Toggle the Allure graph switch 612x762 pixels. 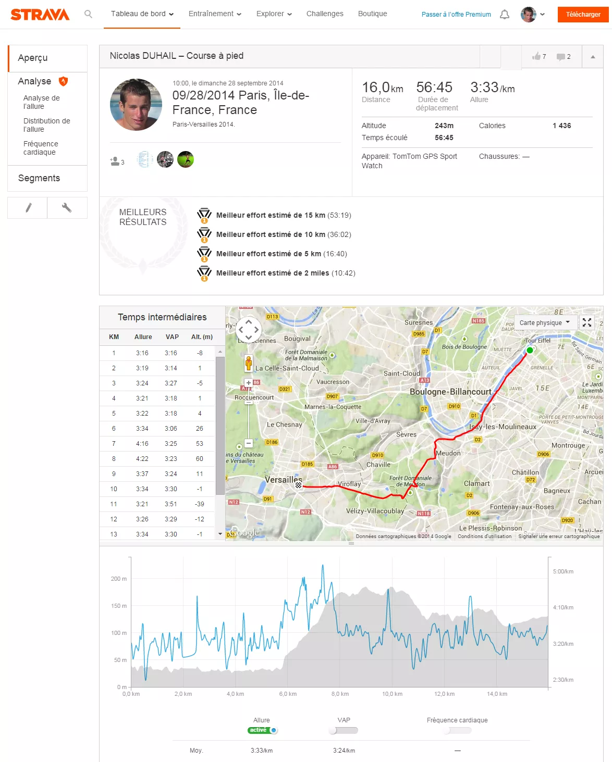pos(262,730)
